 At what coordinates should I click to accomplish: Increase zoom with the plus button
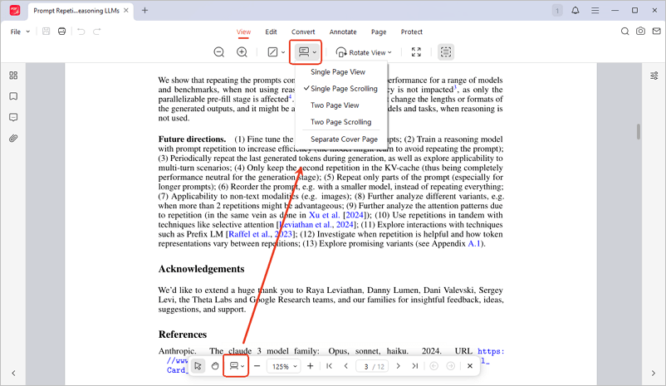[x=310, y=366]
